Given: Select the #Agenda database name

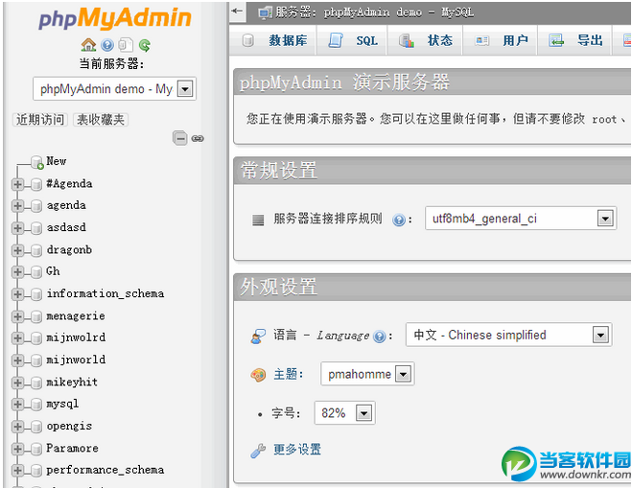Looking at the screenshot, I should pos(69,184).
